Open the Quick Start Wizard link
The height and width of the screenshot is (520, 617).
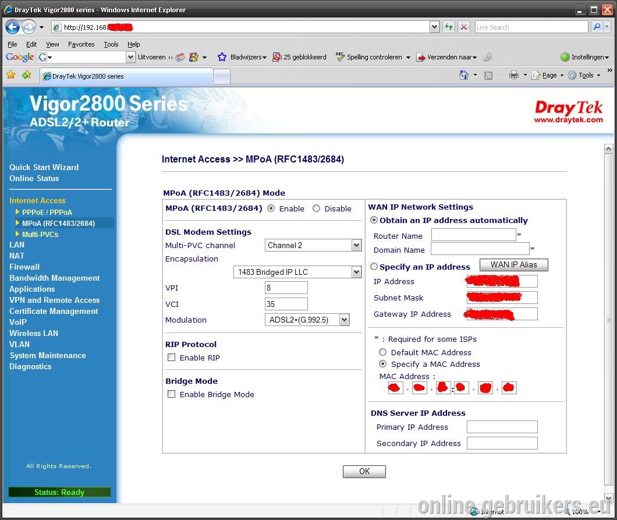point(44,167)
